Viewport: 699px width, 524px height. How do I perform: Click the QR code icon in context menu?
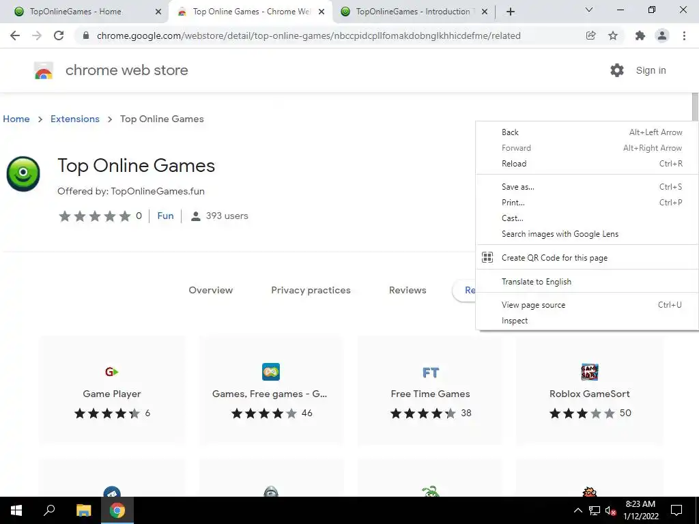pos(487,257)
